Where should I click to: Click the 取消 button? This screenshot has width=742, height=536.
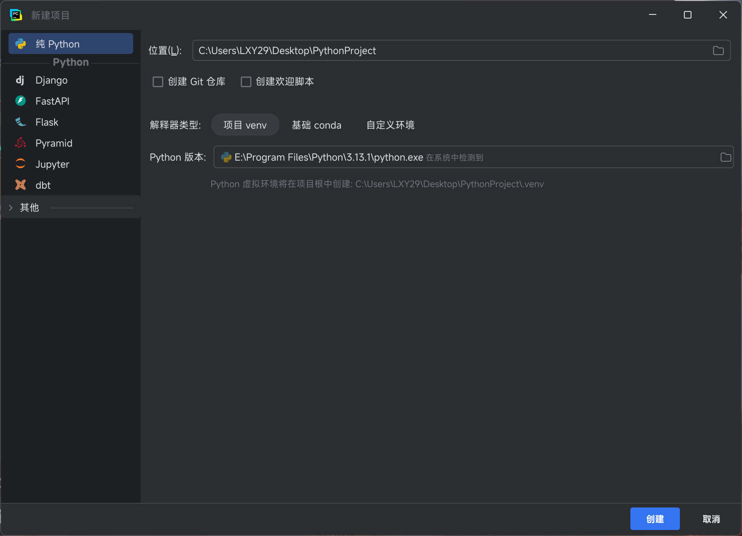[x=711, y=519]
